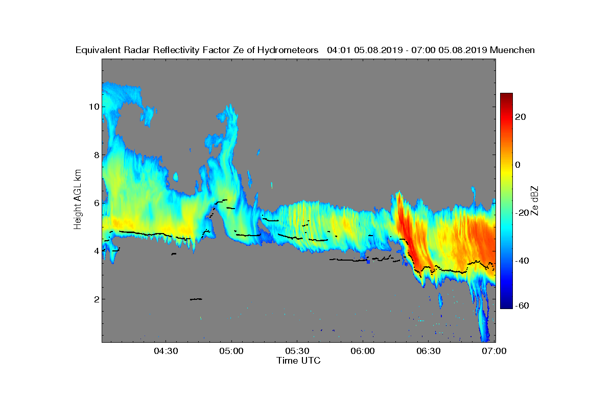This screenshot has height=408, width=613.
Task: Click the height tick label 4
Action: point(96,251)
